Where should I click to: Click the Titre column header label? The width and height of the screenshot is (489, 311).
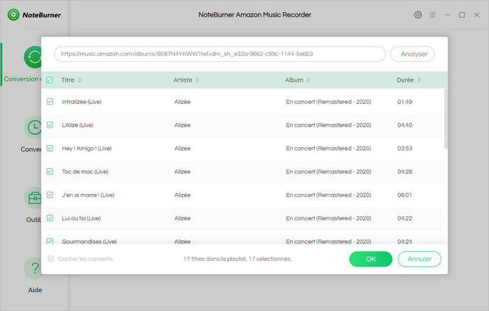[x=68, y=80]
